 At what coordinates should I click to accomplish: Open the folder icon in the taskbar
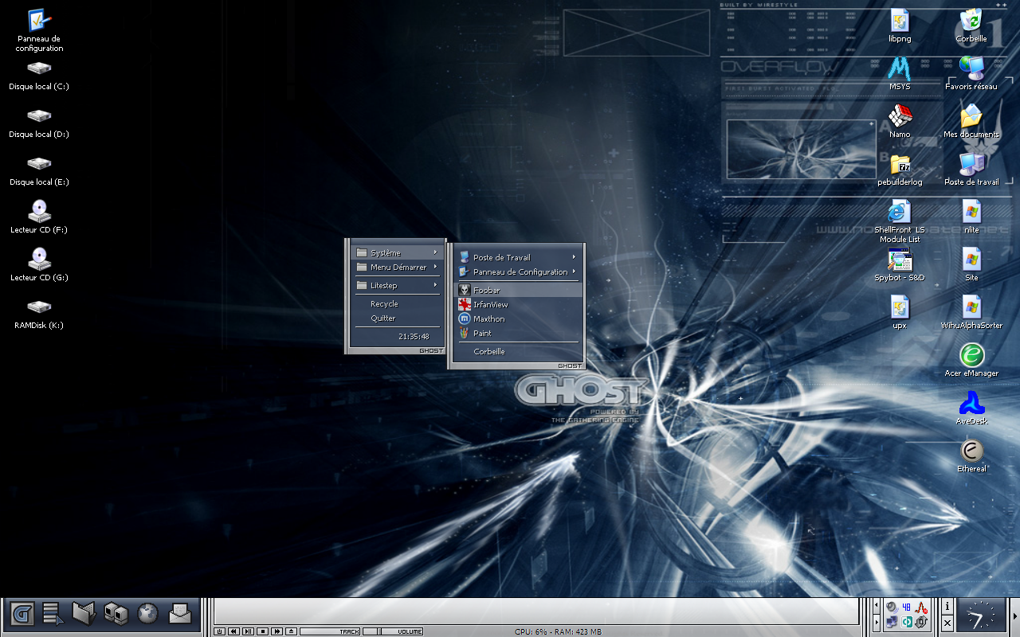point(84,614)
